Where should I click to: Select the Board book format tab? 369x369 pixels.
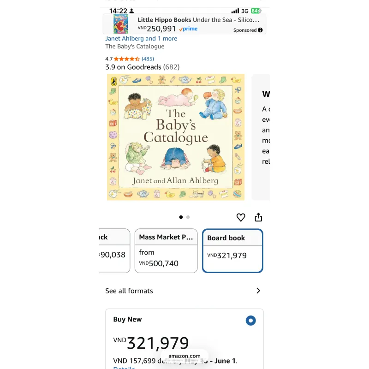[232, 250]
